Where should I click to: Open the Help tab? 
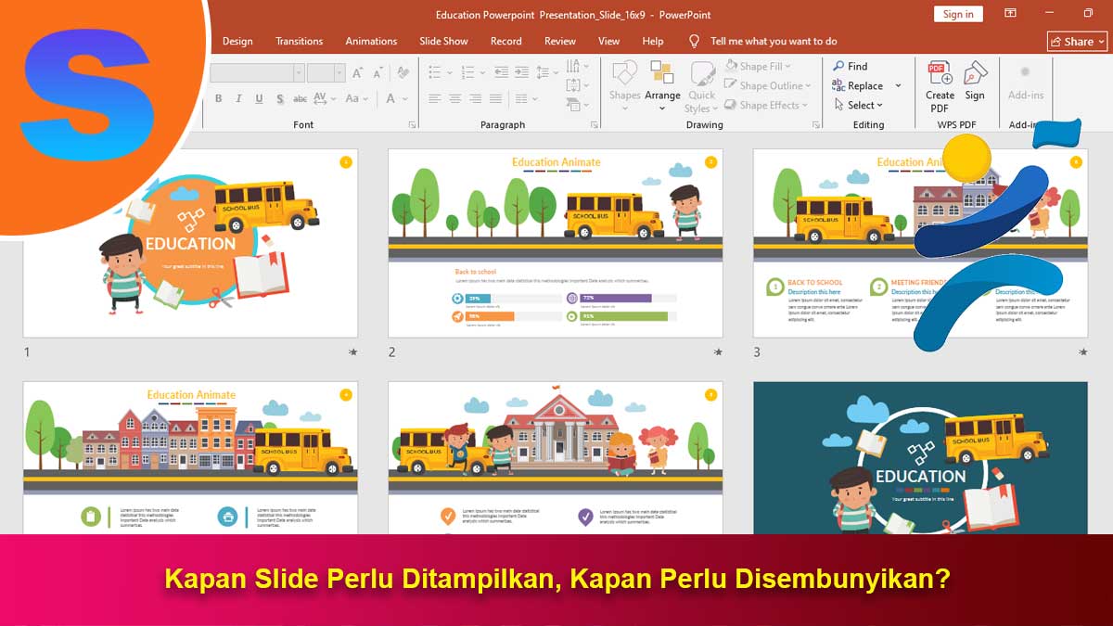pos(653,41)
